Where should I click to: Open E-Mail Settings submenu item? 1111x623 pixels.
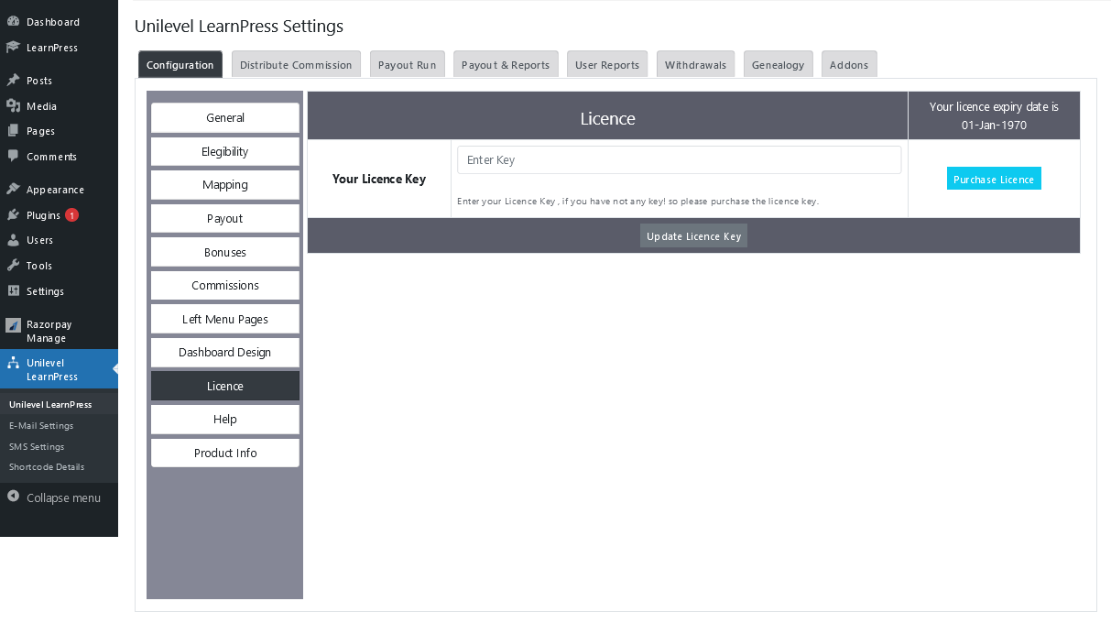(x=40, y=425)
